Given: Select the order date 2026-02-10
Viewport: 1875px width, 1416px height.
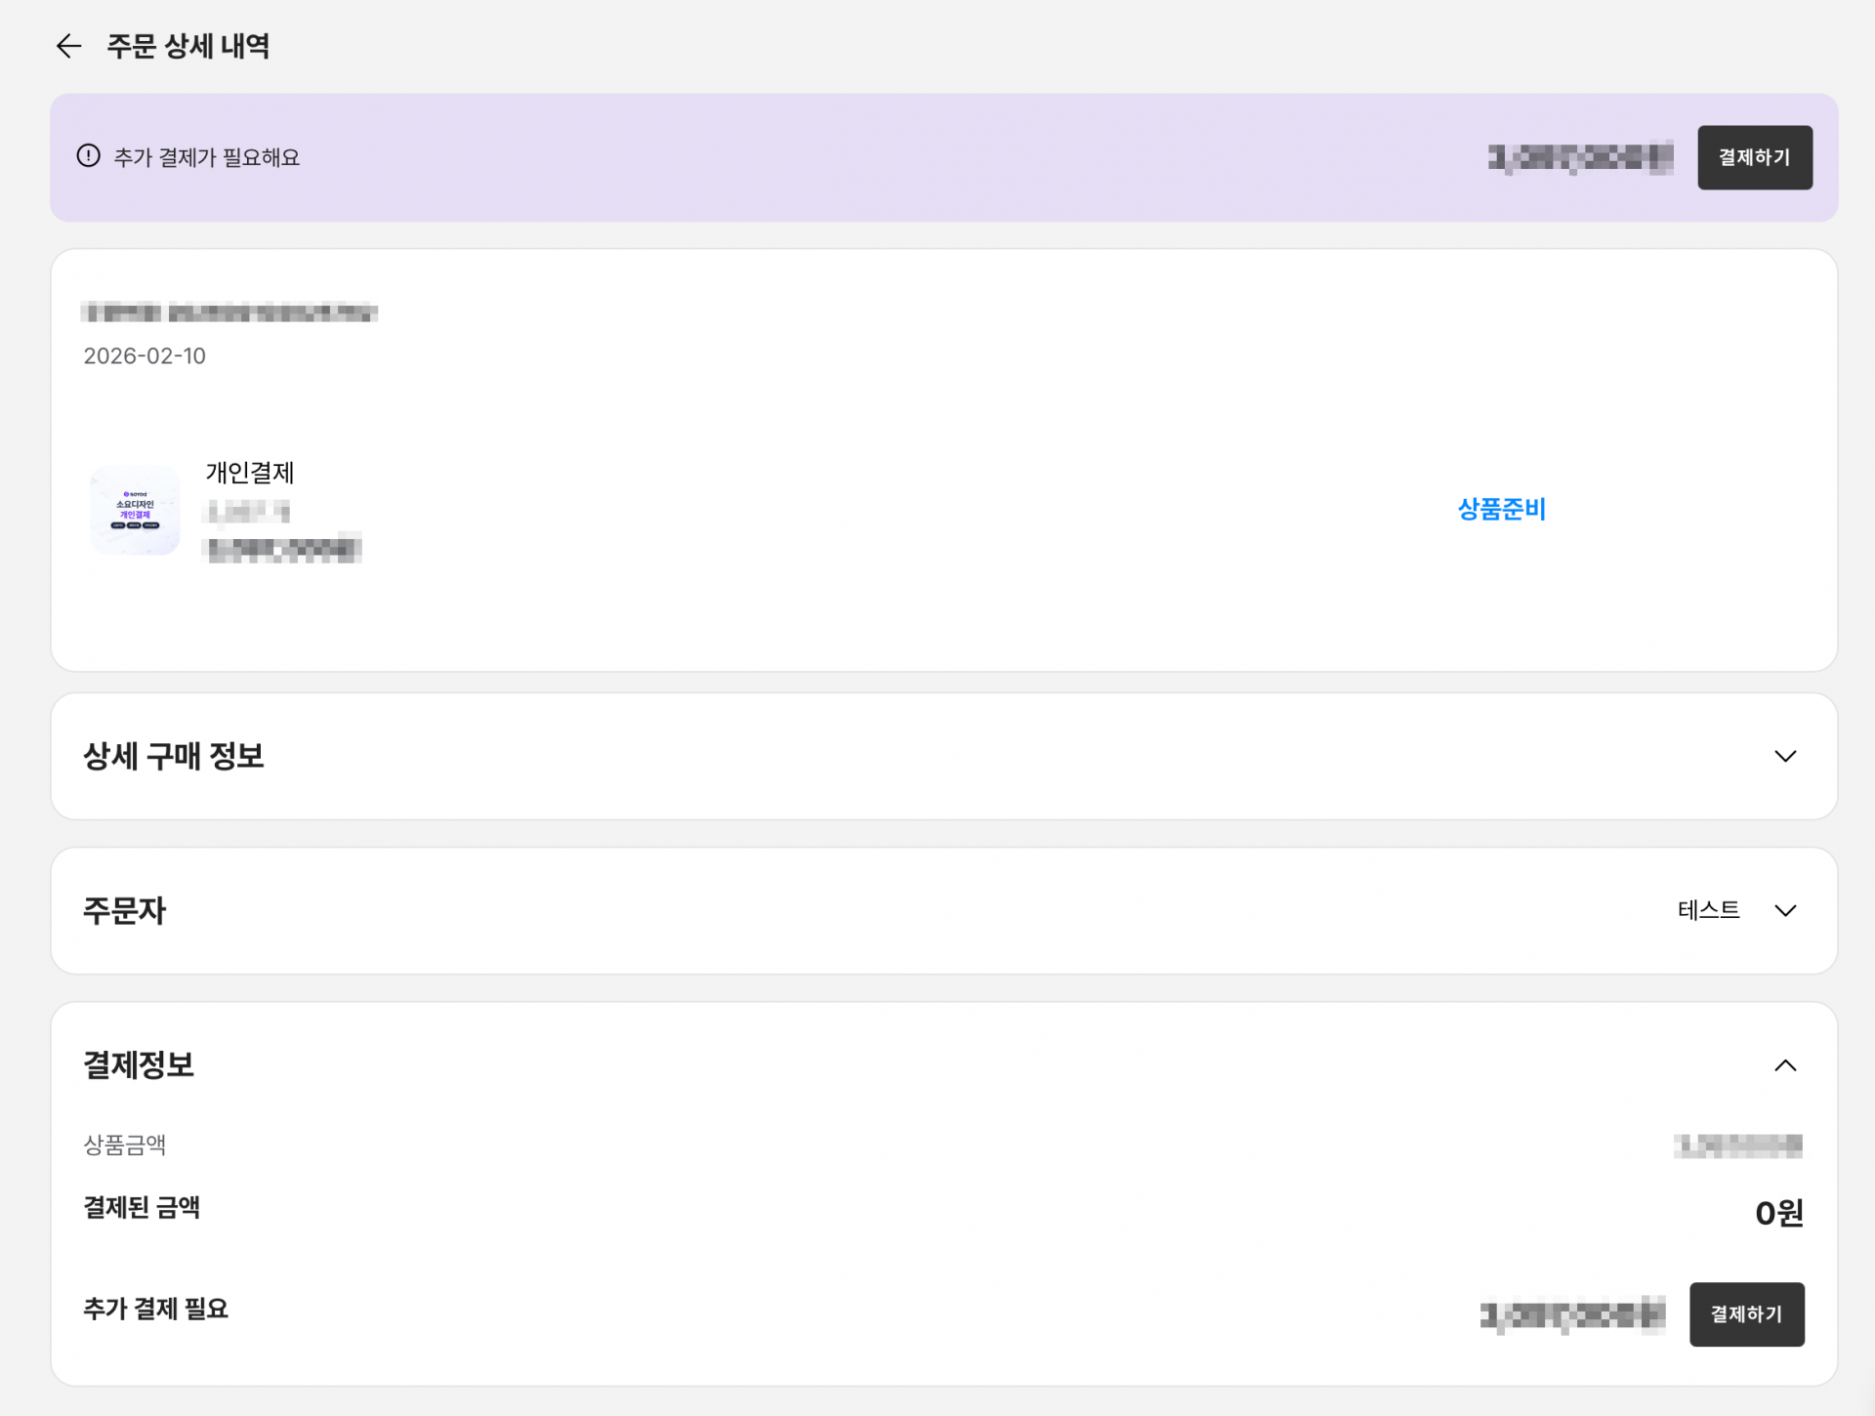Looking at the screenshot, I should [x=145, y=355].
